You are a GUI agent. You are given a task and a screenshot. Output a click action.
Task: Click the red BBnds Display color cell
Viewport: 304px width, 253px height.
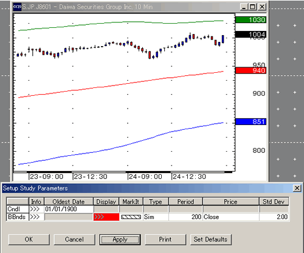106,217
